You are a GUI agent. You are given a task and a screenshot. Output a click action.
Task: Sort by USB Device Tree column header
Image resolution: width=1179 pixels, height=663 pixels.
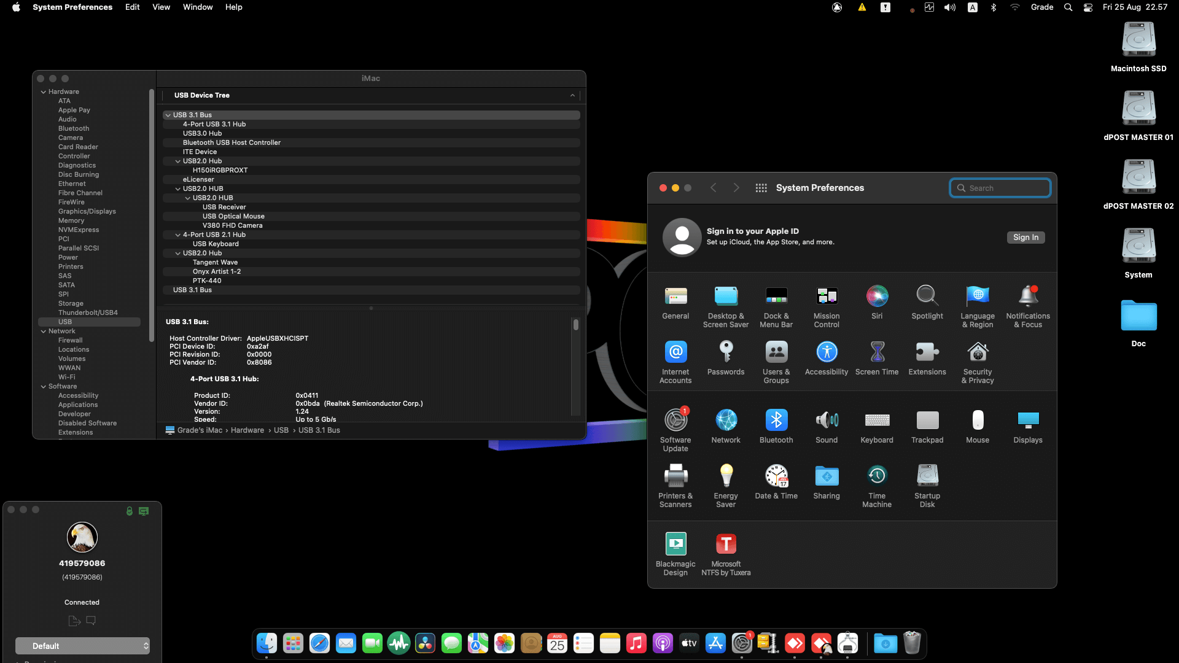pos(371,96)
